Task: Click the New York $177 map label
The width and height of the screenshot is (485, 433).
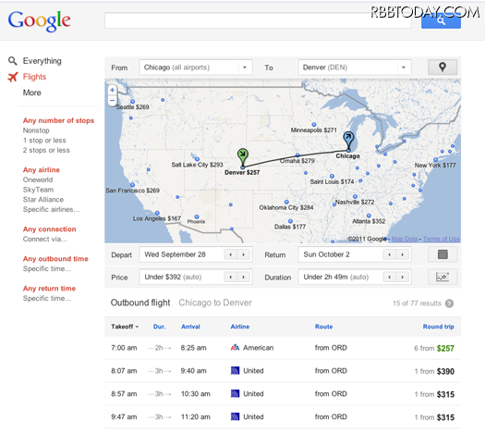Action: tap(435, 166)
